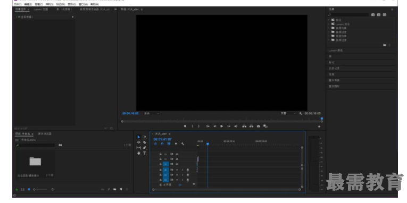Switch Project panel to list view
Screen dimensions: 407x203
click(22, 190)
